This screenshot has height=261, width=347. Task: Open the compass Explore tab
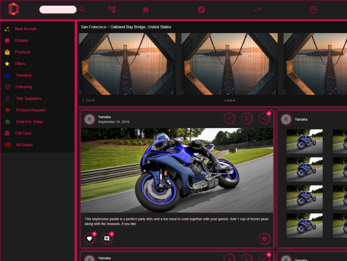[201, 9]
